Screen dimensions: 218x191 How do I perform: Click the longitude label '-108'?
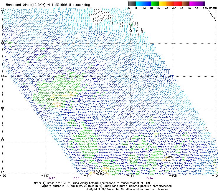[x=173, y=176]
